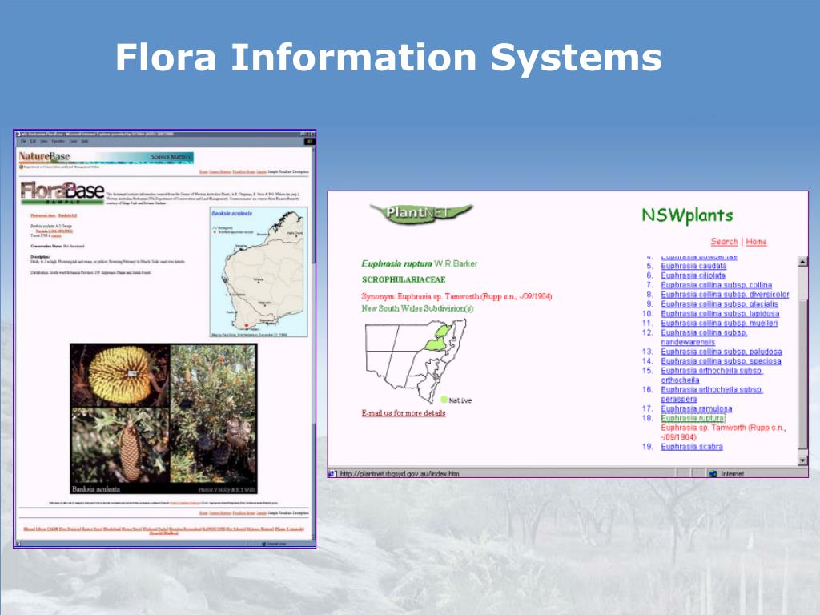Viewport: 820px width, 615px height.
Task: Open the File menu in the FloraBase window
Action: point(23,141)
